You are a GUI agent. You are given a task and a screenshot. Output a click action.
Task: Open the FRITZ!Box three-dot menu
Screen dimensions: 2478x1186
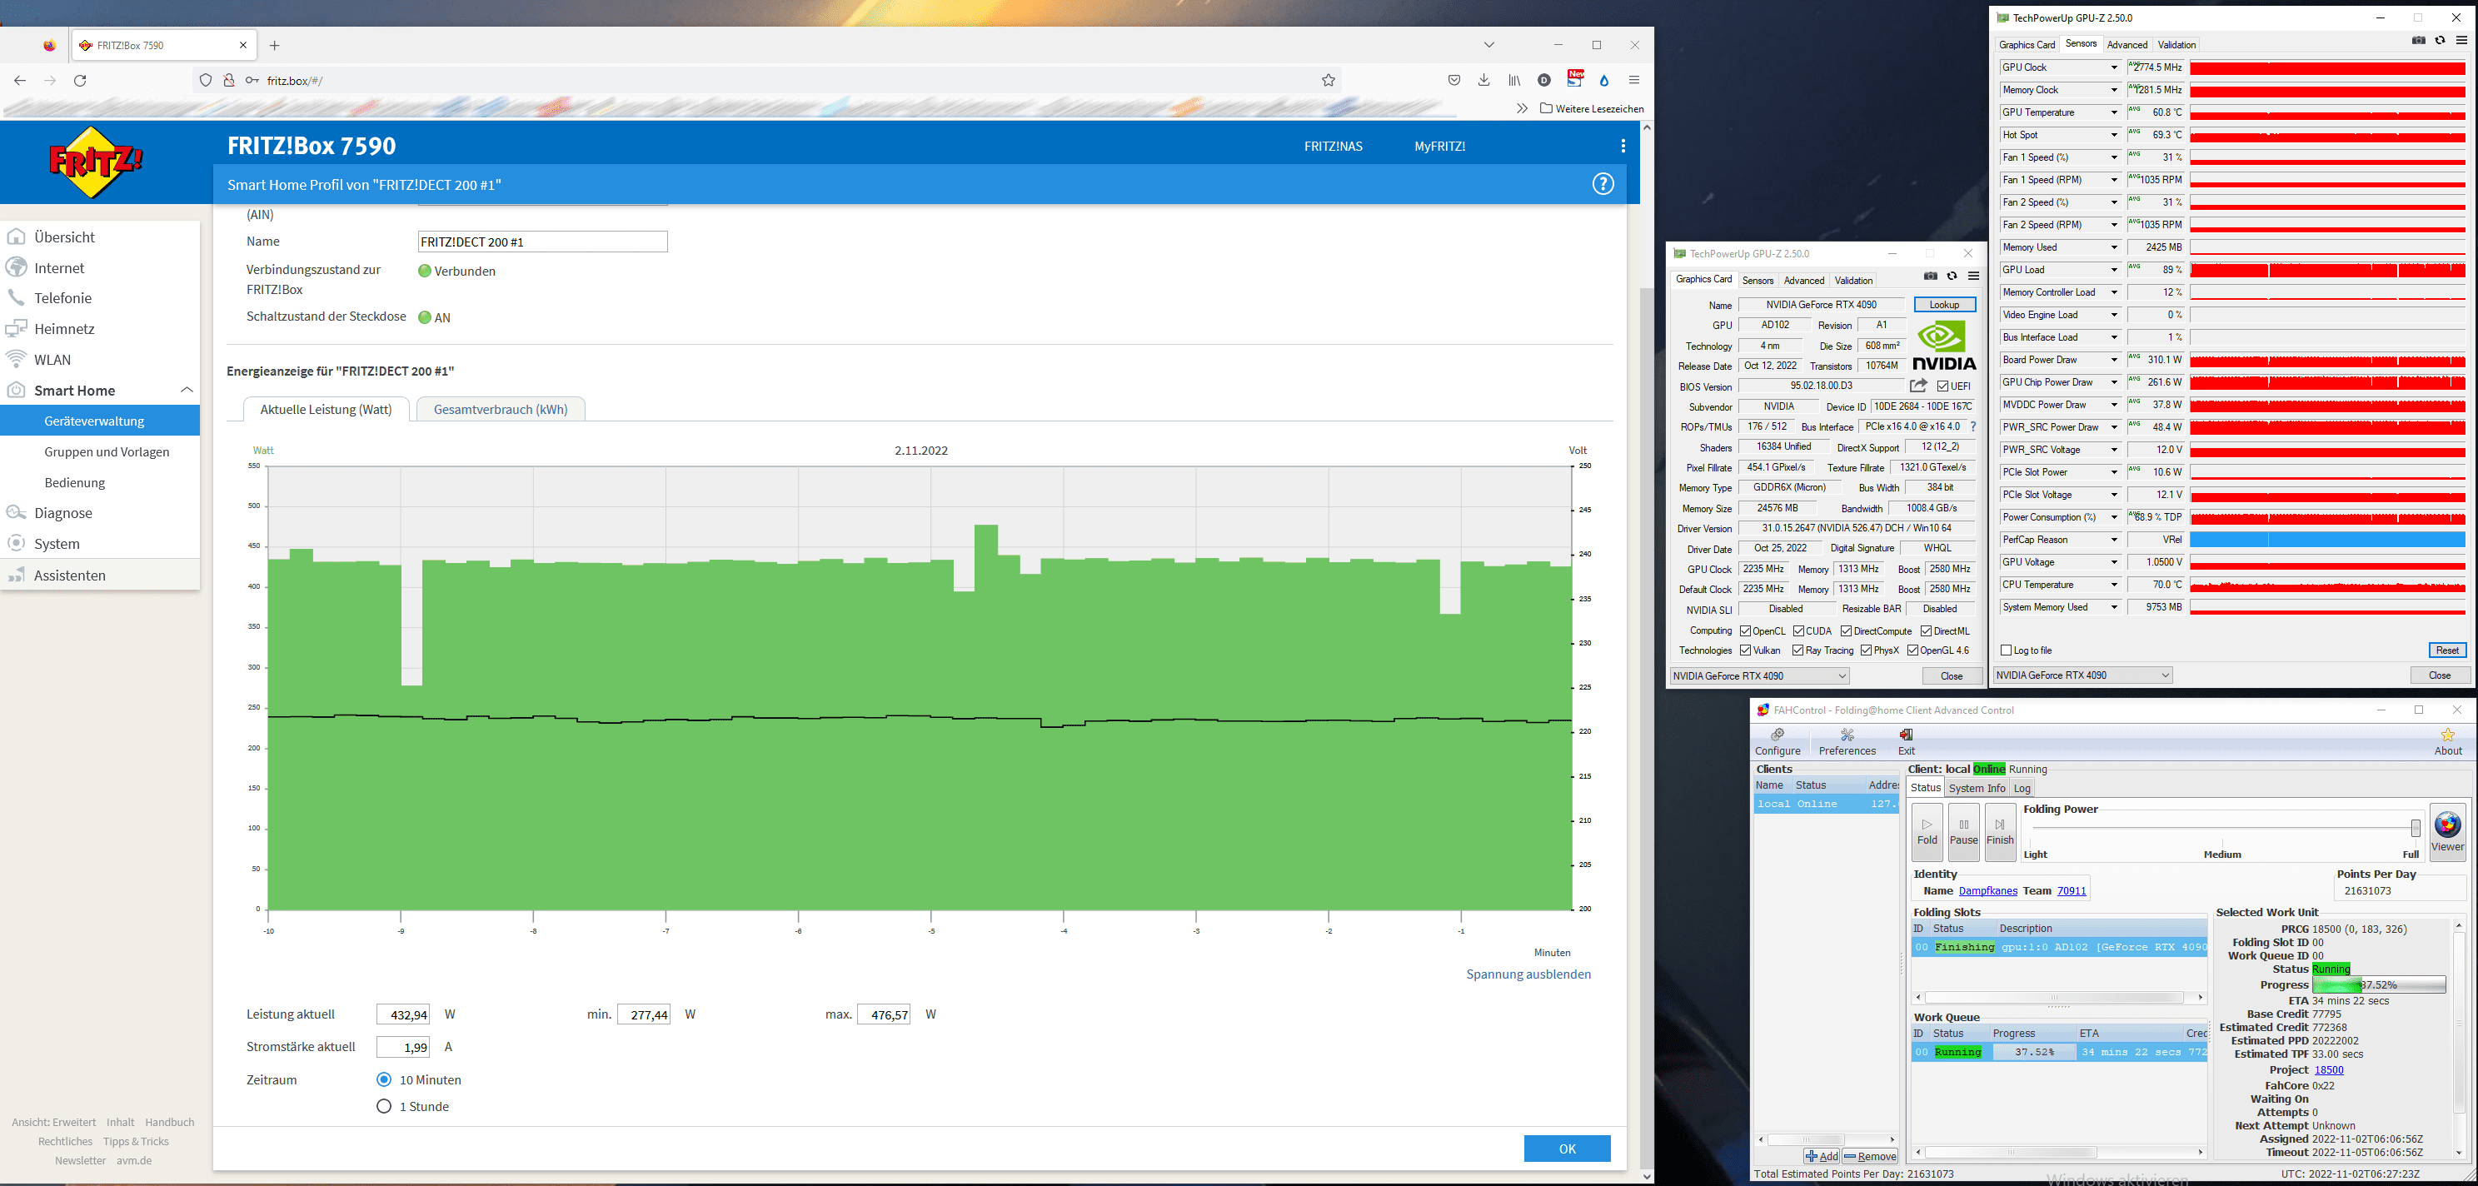[1623, 147]
